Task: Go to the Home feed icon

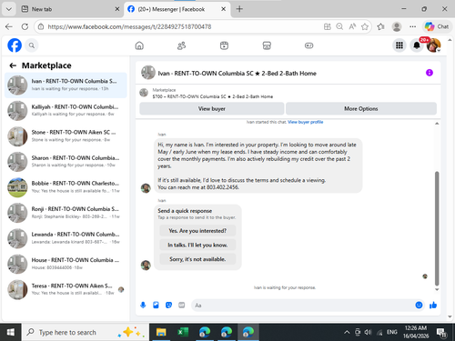Action: (x=139, y=45)
